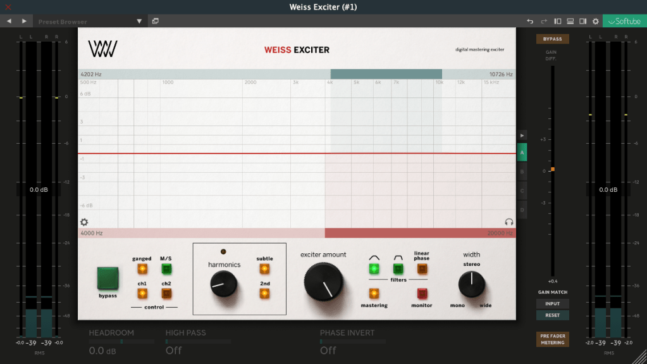Viewport: 647px width, 364px height.
Task: Click the undo arrow in the top toolbar
Action: 530,22
